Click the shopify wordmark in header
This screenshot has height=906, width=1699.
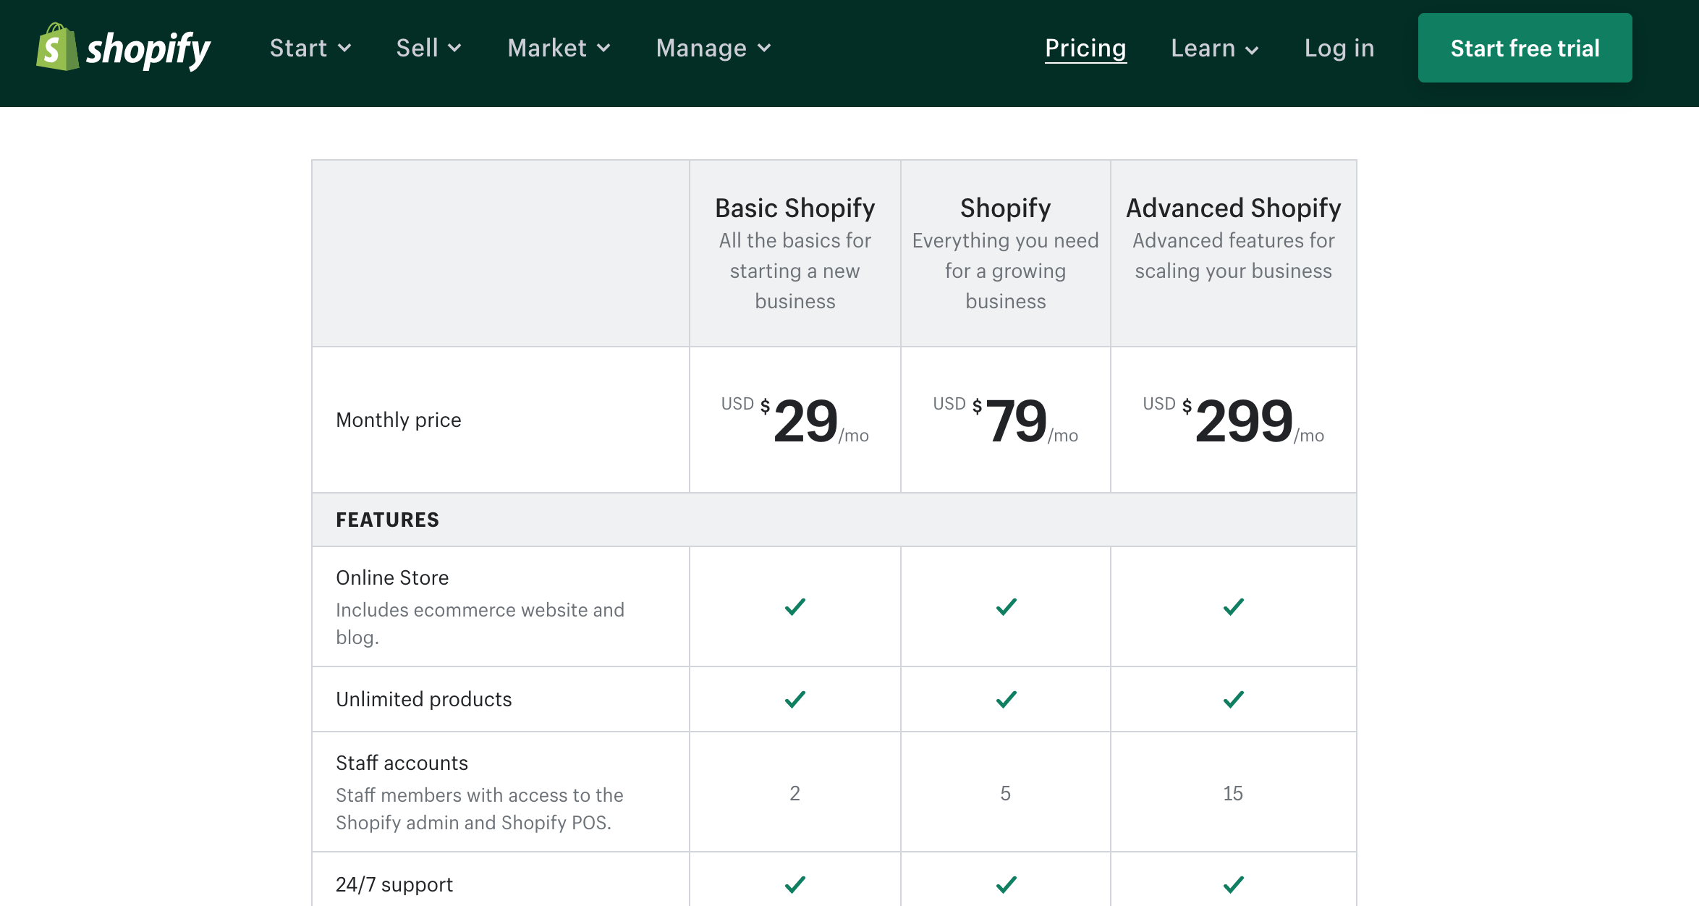[x=148, y=49]
